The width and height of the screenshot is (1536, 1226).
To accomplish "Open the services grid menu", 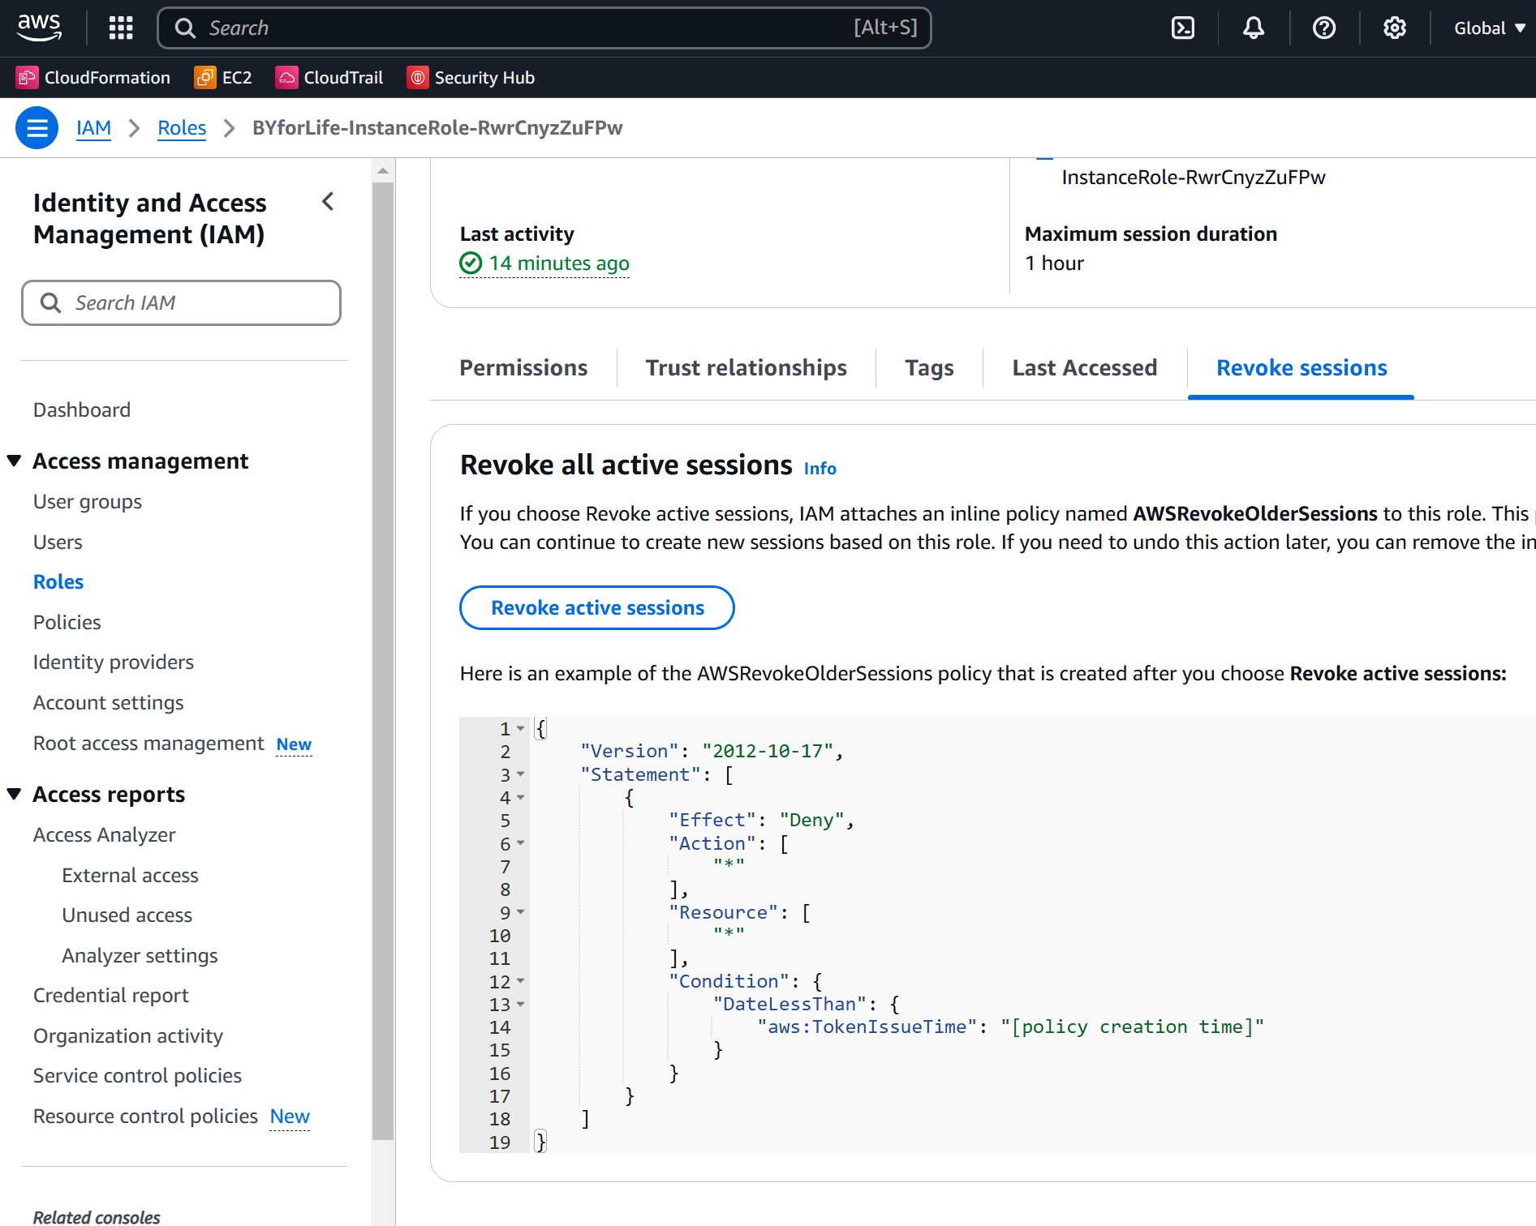I will pyautogui.click(x=121, y=28).
